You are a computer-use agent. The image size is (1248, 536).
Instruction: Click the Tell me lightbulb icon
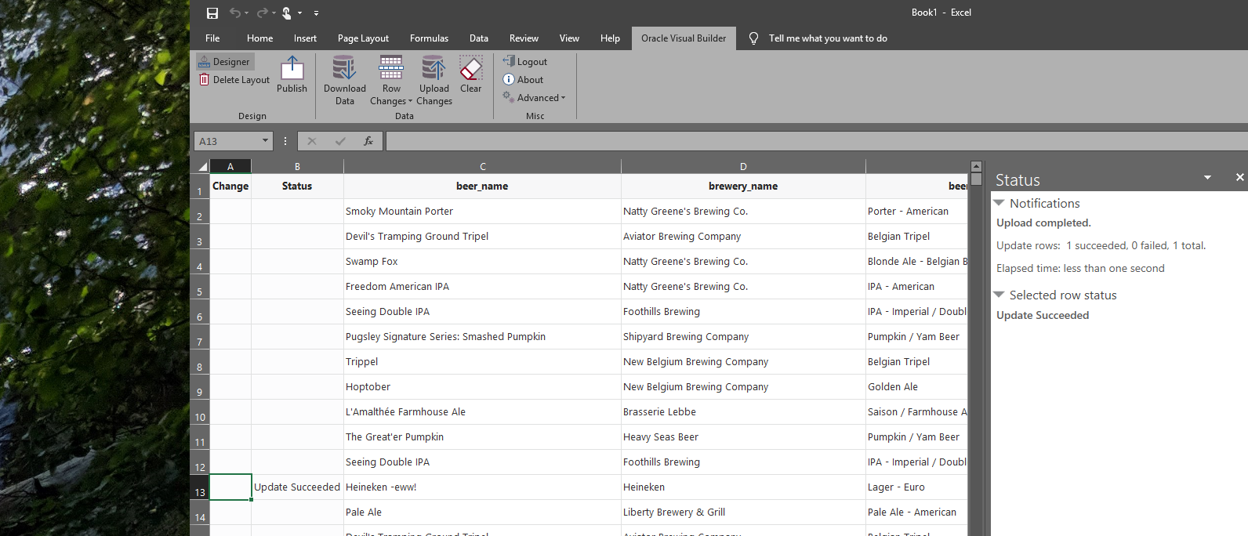pos(753,38)
